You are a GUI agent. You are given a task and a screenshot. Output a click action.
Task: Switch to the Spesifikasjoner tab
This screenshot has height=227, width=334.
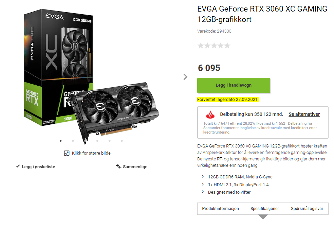(x=264, y=208)
